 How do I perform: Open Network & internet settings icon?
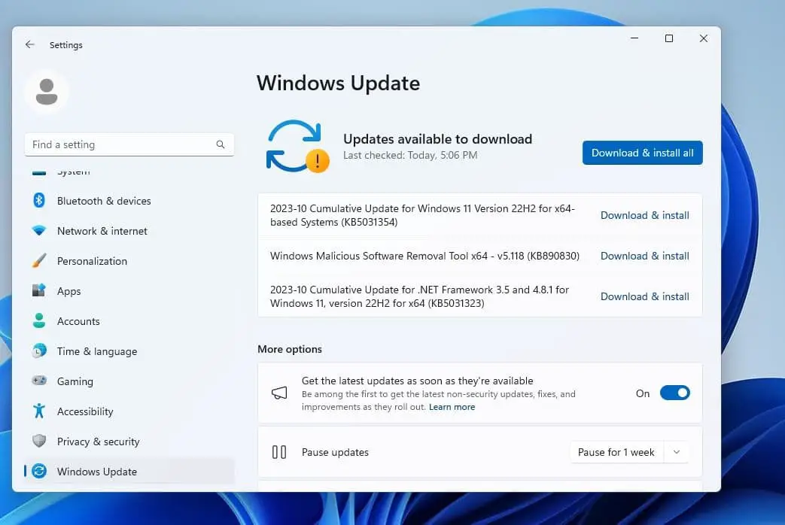pyautogui.click(x=39, y=231)
